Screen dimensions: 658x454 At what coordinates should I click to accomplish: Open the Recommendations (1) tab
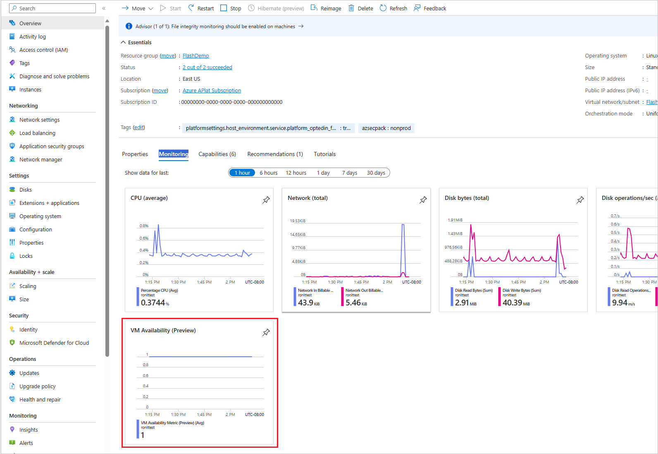[x=275, y=154]
